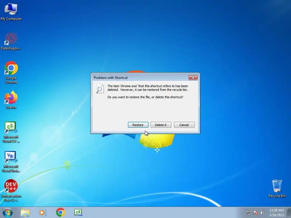Open the volume speaker tray icon
The height and width of the screenshot is (218, 291).
262,213
